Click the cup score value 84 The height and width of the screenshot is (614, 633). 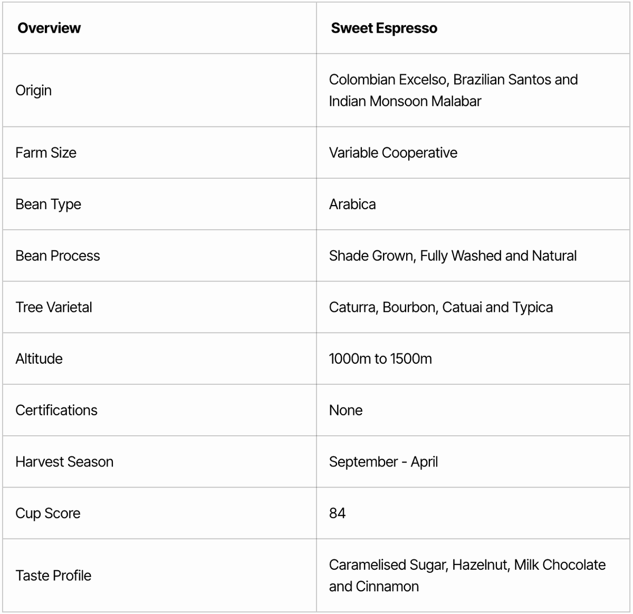click(338, 513)
